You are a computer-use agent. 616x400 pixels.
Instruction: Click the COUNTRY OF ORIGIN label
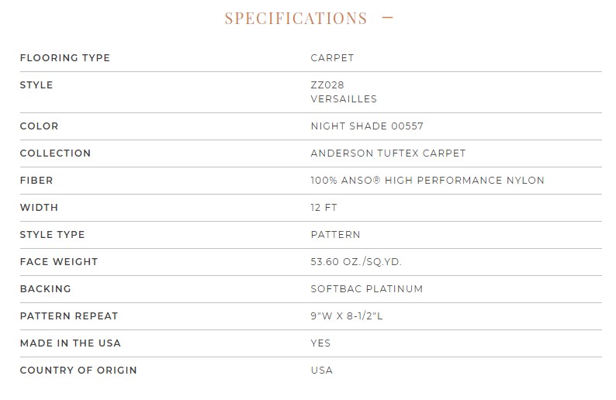point(78,371)
